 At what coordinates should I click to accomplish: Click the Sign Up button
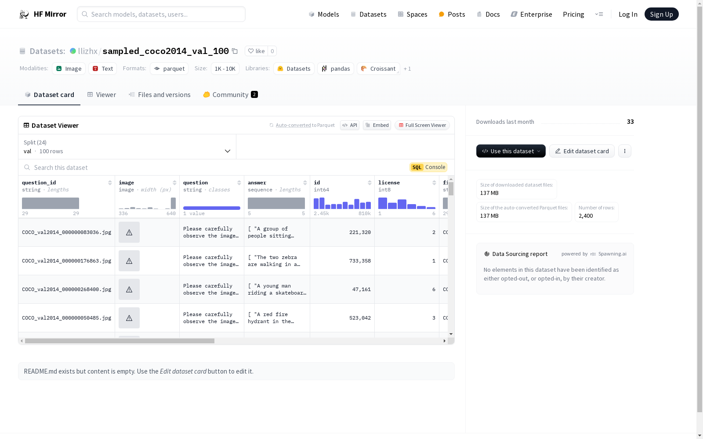click(662, 14)
